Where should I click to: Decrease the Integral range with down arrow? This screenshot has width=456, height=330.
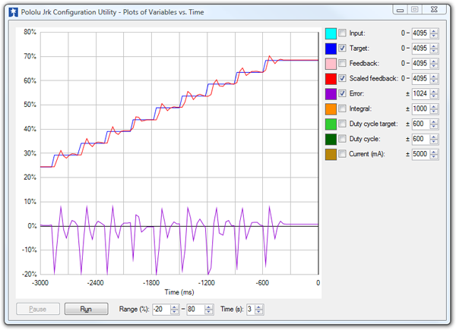(434, 112)
